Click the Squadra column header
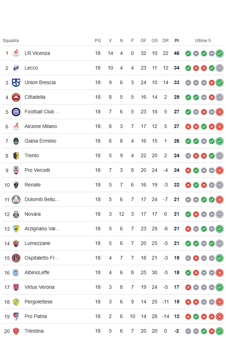The height and width of the screenshot is (338, 226). pyautogui.click(x=11, y=41)
